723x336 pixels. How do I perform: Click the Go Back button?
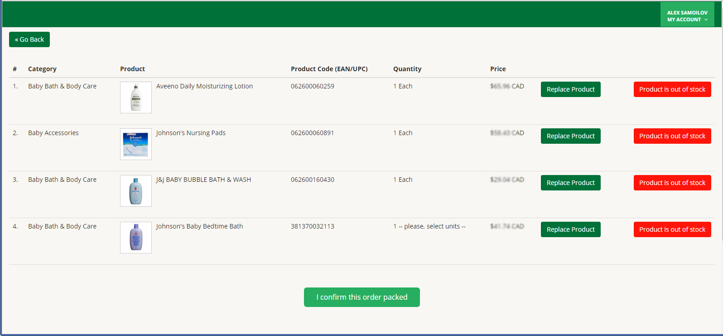tap(29, 39)
